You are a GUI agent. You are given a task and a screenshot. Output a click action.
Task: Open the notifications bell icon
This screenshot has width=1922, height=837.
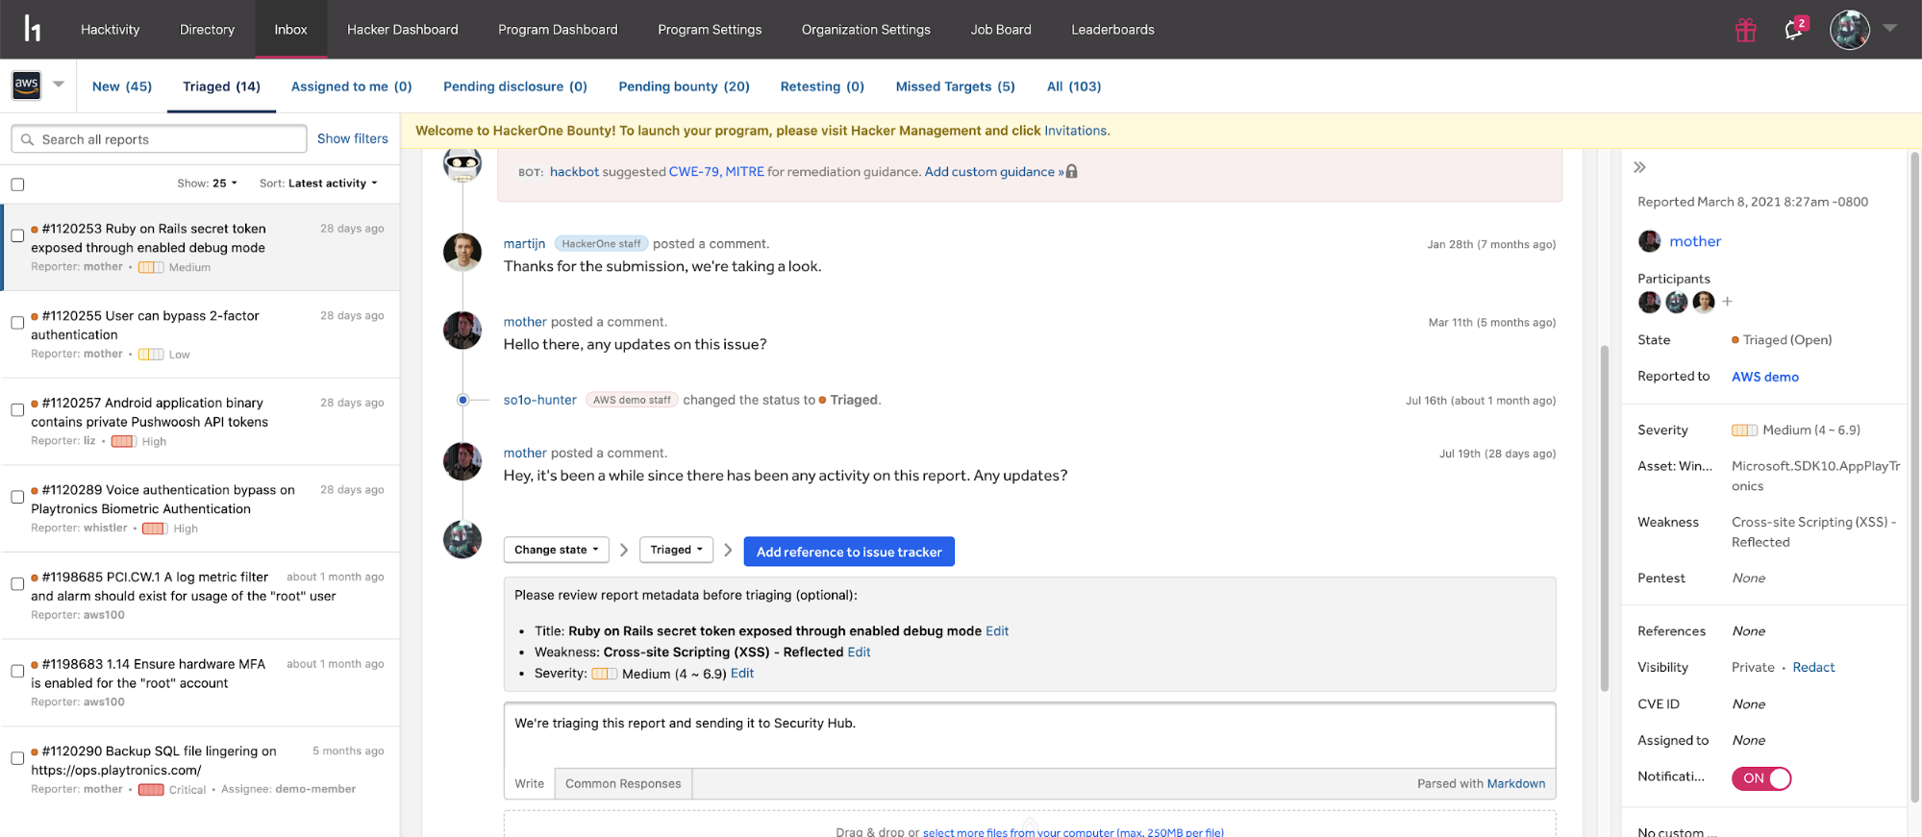point(1793,30)
